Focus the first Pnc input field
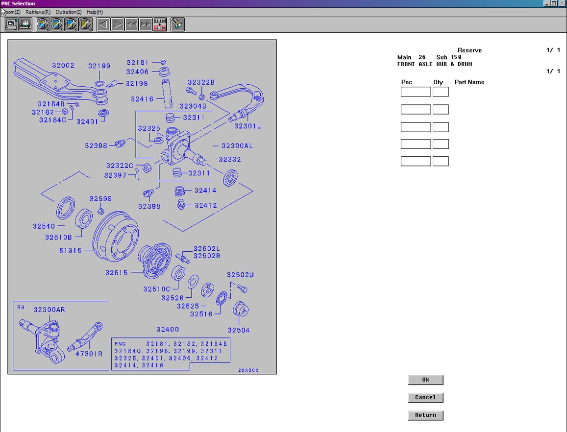567x432 pixels. pyautogui.click(x=416, y=92)
